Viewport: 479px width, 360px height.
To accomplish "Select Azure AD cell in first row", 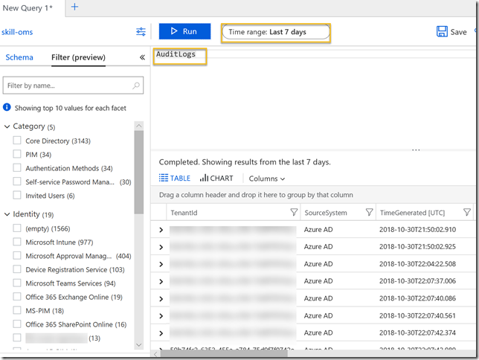I will 318,230.
